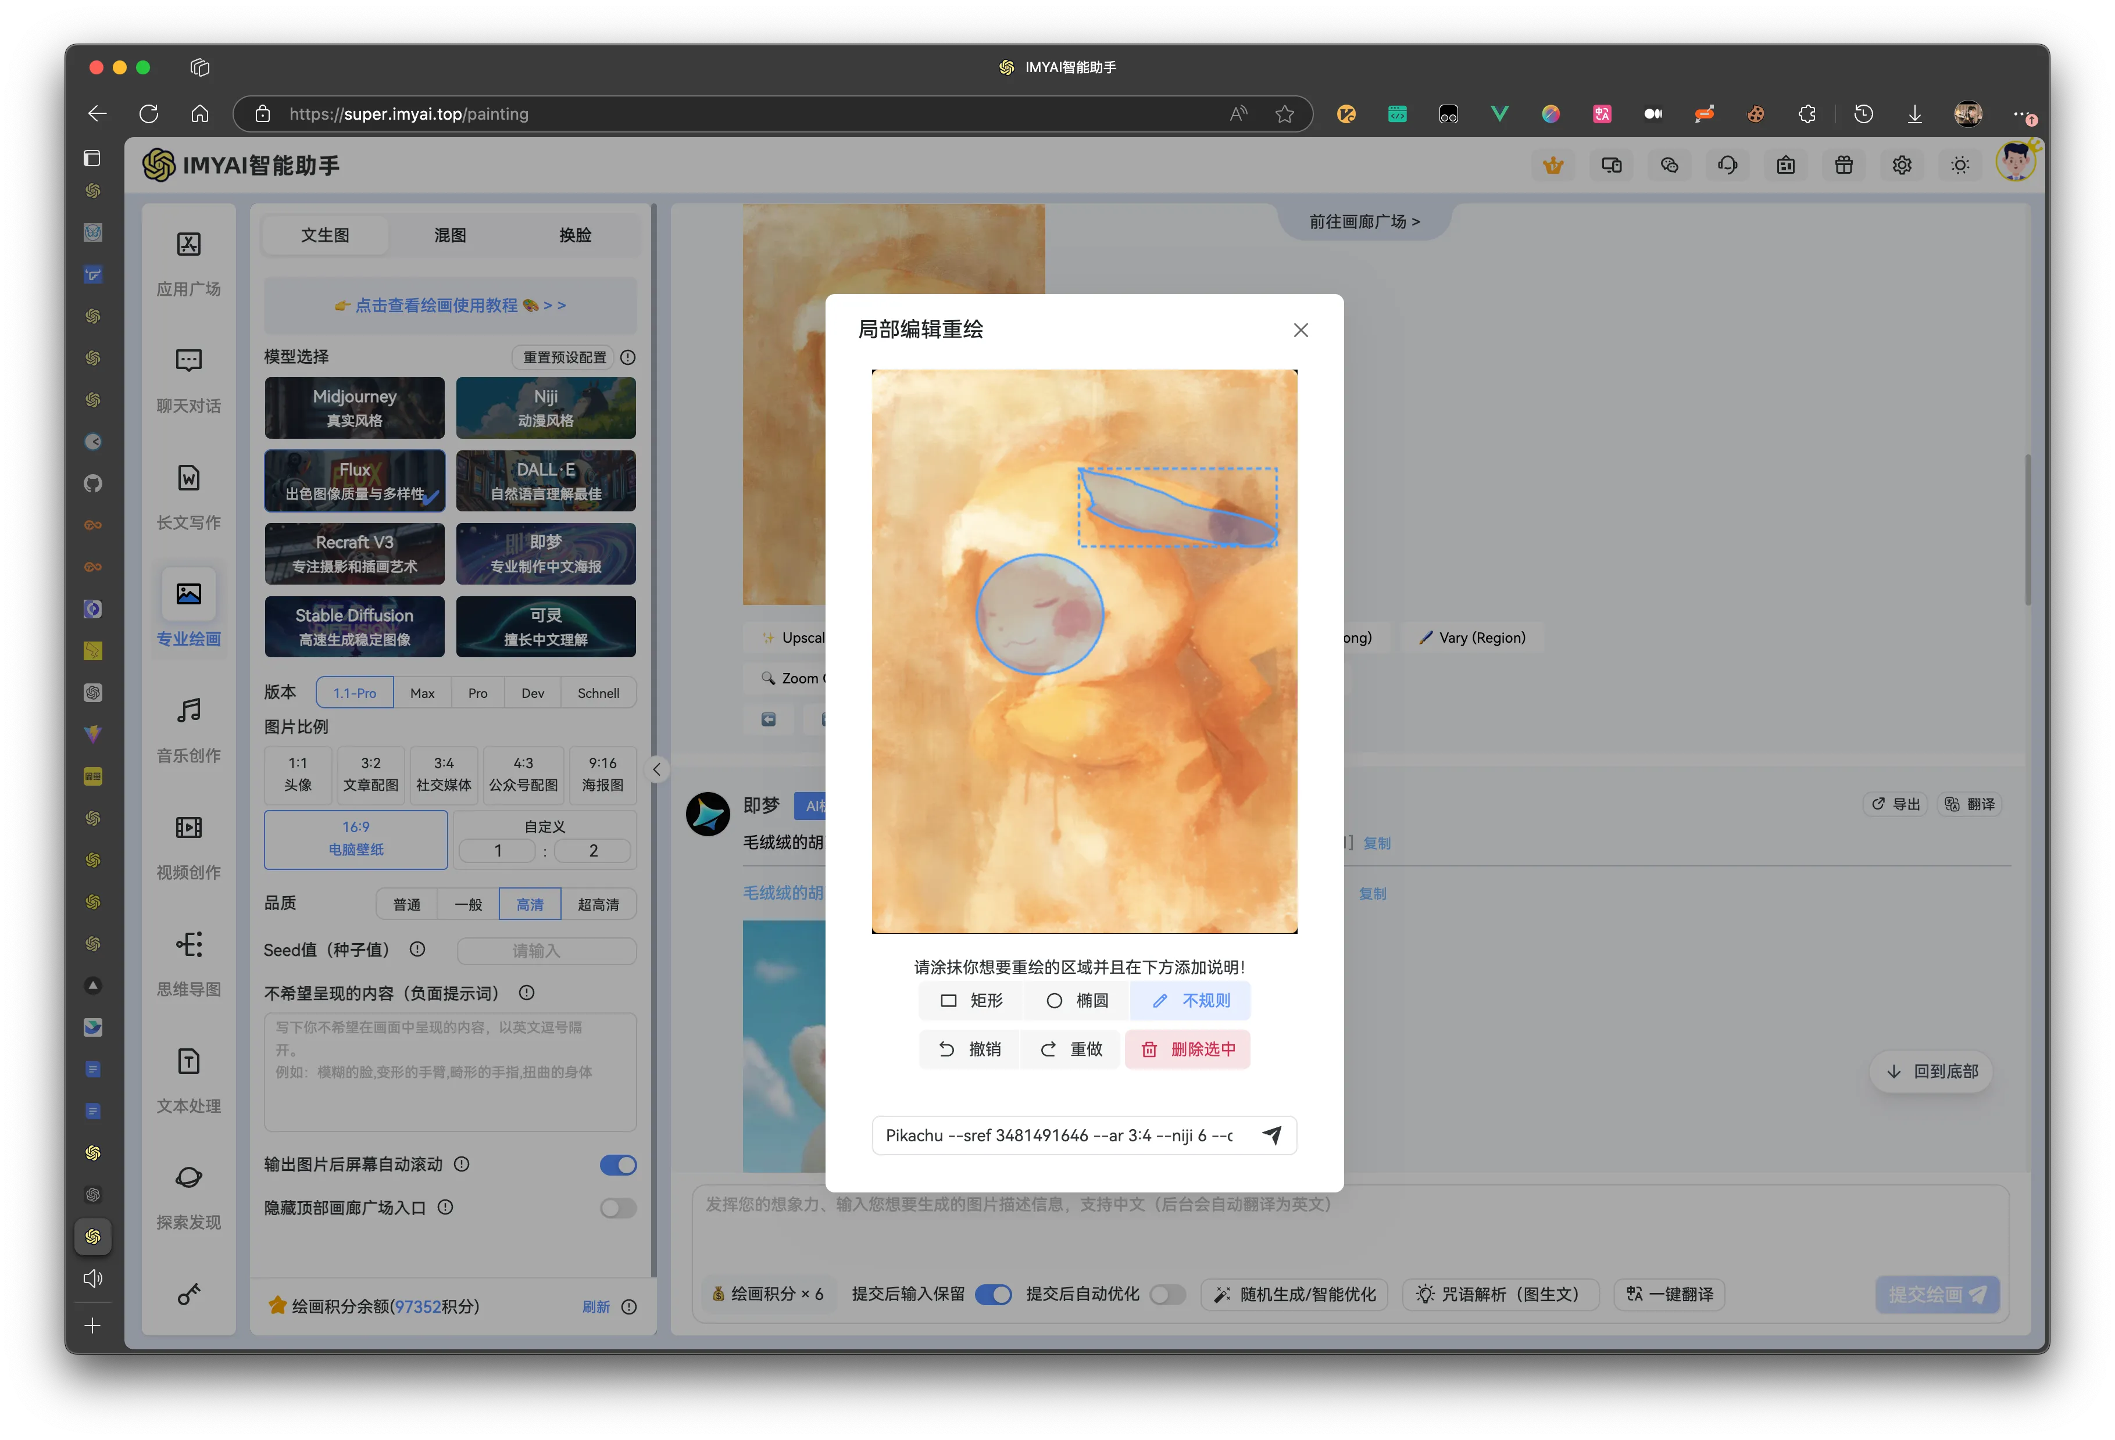The width and height of the screenshot is (2115, 1440).
Task: Click 前往画廊广场 link
Action: pos(1363,222)
